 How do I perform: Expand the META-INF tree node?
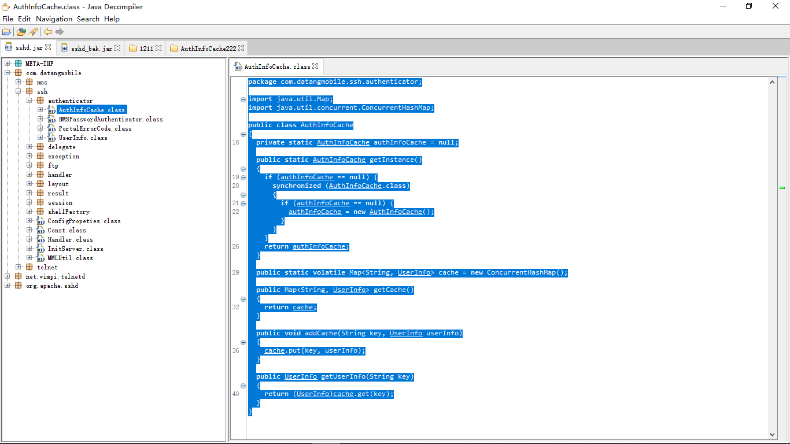pyautogui.click(x=8, y=64)
